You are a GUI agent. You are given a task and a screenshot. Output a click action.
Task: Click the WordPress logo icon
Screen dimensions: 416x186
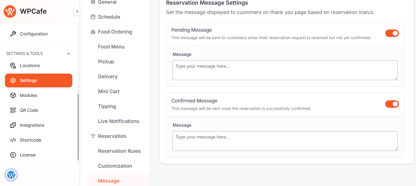pyautogui.click(x=11, y=175)
